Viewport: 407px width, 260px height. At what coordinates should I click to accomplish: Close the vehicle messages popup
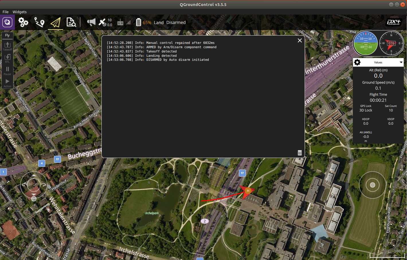(x=300, y=40)
